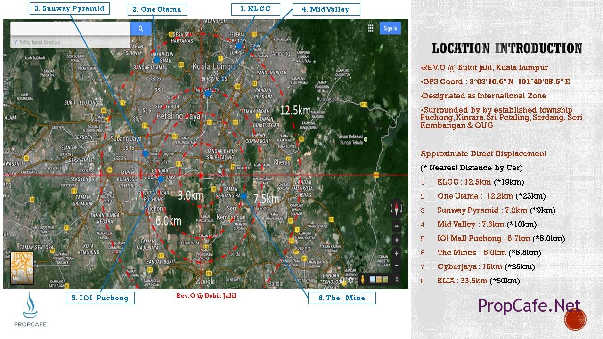Select the GPS Coord line

click(x=496, y=82)
